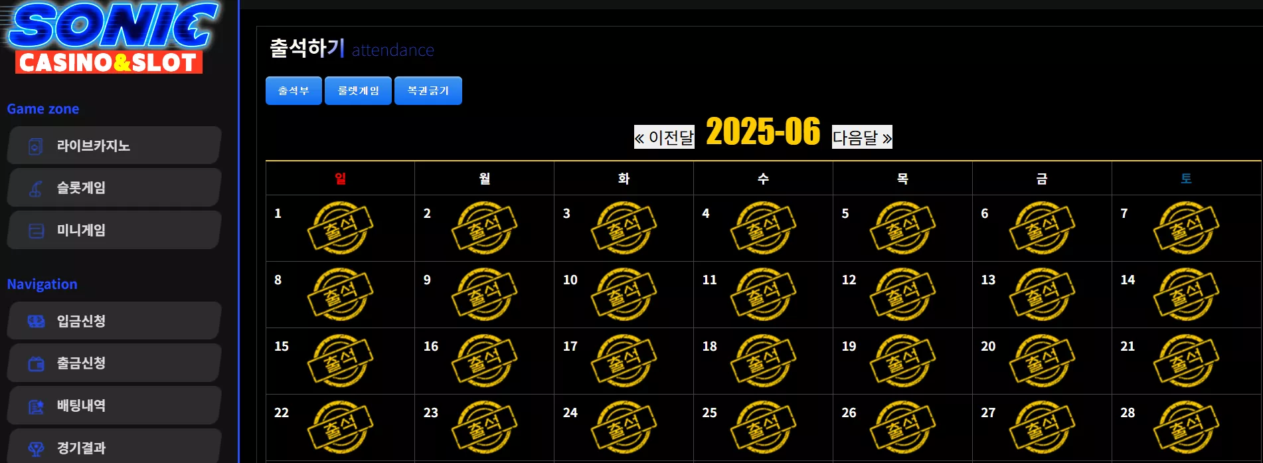Click the attendance stamp on day 1

point(341,228)
